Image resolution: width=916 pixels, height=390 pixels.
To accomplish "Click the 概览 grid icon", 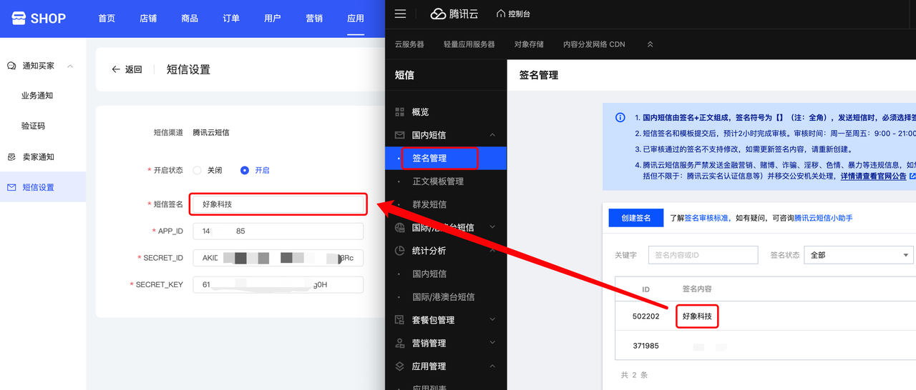I will click(x=400, y=112).
